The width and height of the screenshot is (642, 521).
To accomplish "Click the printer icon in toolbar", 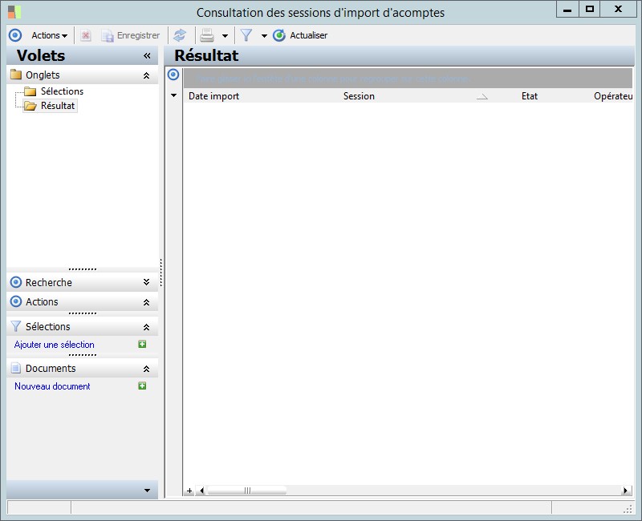I will (x=207, y=35).
